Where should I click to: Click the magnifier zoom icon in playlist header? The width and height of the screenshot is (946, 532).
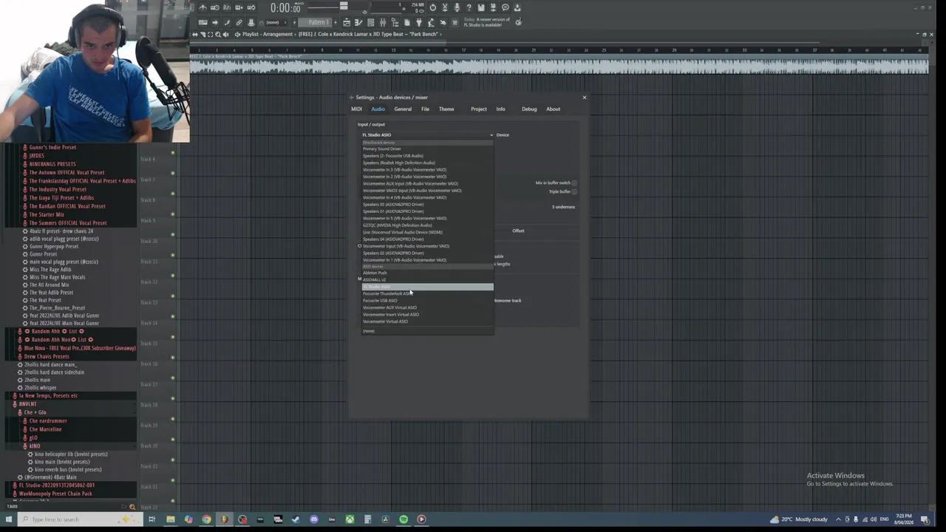click(218, 34)
